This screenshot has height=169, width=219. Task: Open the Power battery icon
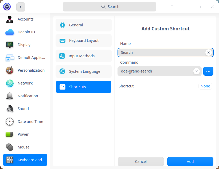(x=10, y=134)
